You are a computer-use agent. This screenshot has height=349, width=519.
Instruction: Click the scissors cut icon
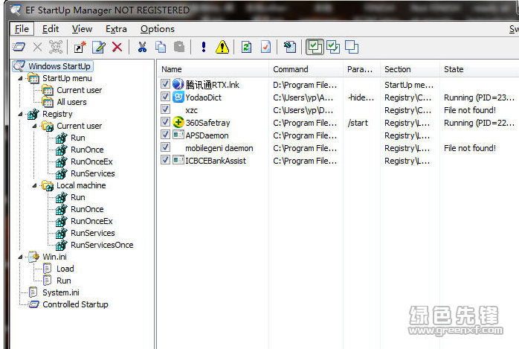click(x=142, y=47)
